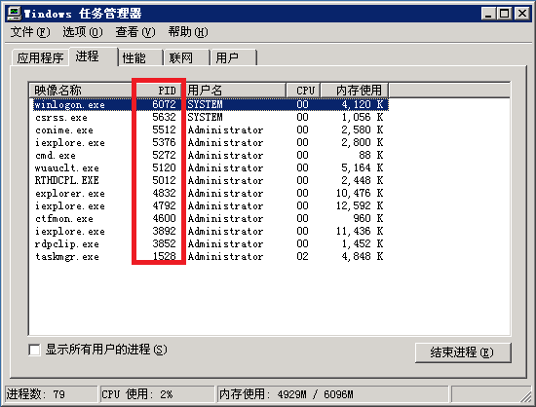Minimize the Task Manager window
Viewport: 536px width, 407px height.
488,14
